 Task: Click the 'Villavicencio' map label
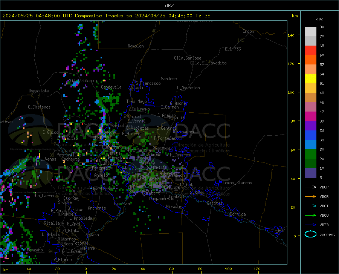point(84,81)
